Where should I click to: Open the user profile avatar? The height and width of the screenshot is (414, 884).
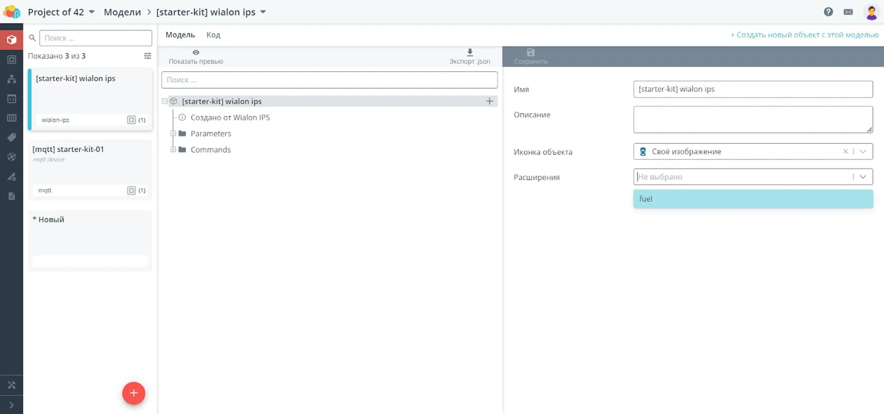(871, 12)
